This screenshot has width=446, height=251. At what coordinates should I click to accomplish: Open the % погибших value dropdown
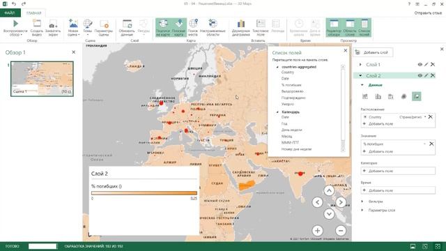(x=424, y=144)
